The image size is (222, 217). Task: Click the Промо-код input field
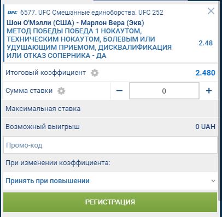click(x=110, y=145)
